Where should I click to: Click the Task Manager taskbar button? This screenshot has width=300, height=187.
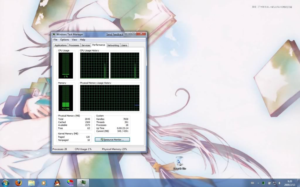(x=83, y=183)
